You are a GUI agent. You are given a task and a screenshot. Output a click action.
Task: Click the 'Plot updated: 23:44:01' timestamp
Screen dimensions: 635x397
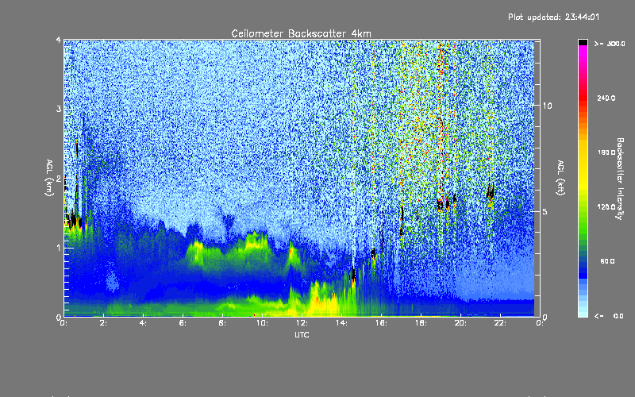pyautogui.click(x=553, y=17)
